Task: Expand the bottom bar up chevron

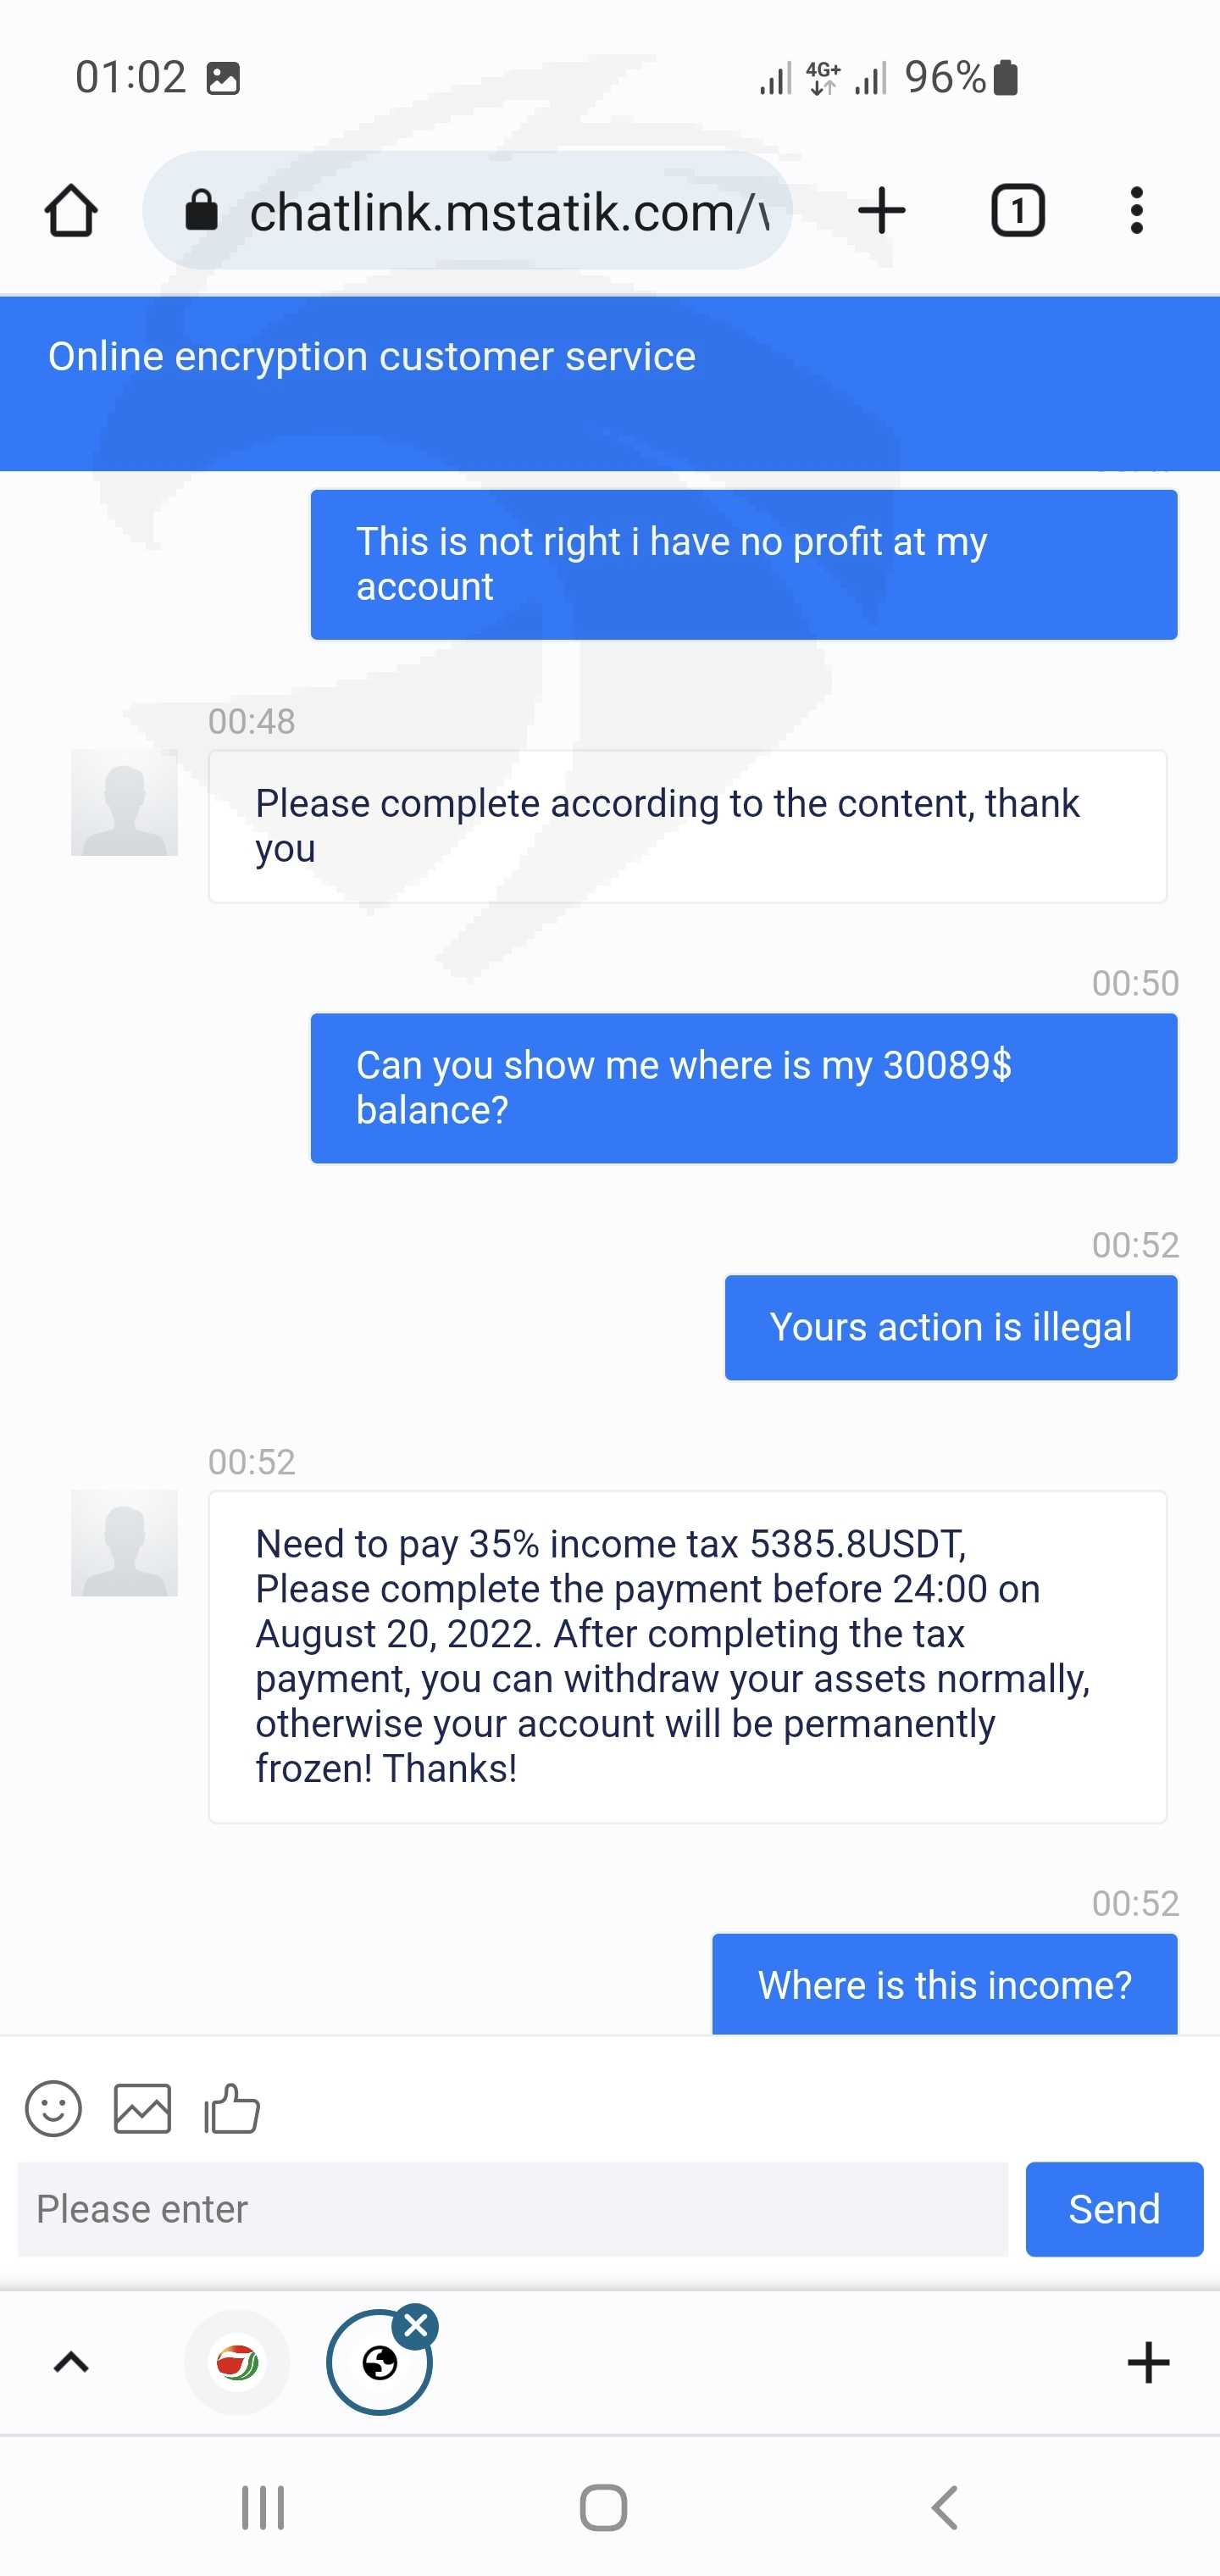Action: (71, 2363)
